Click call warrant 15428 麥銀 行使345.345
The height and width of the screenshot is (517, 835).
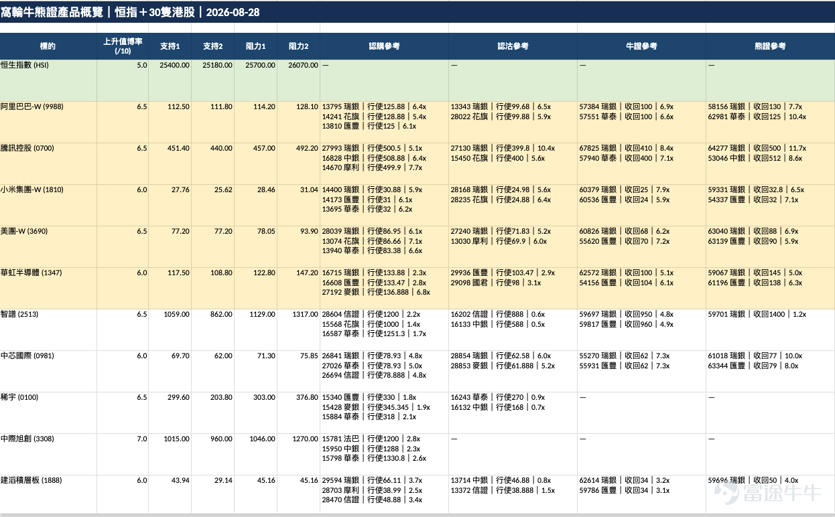click(x=376, y=407)
